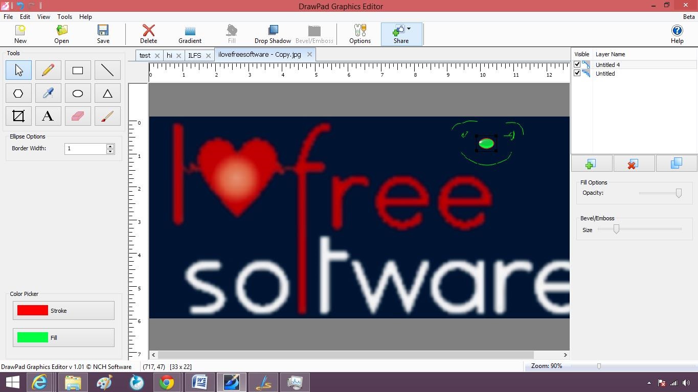Open the Paint palette taskbar icon
The image size is (698, 392).
[104, 382]
